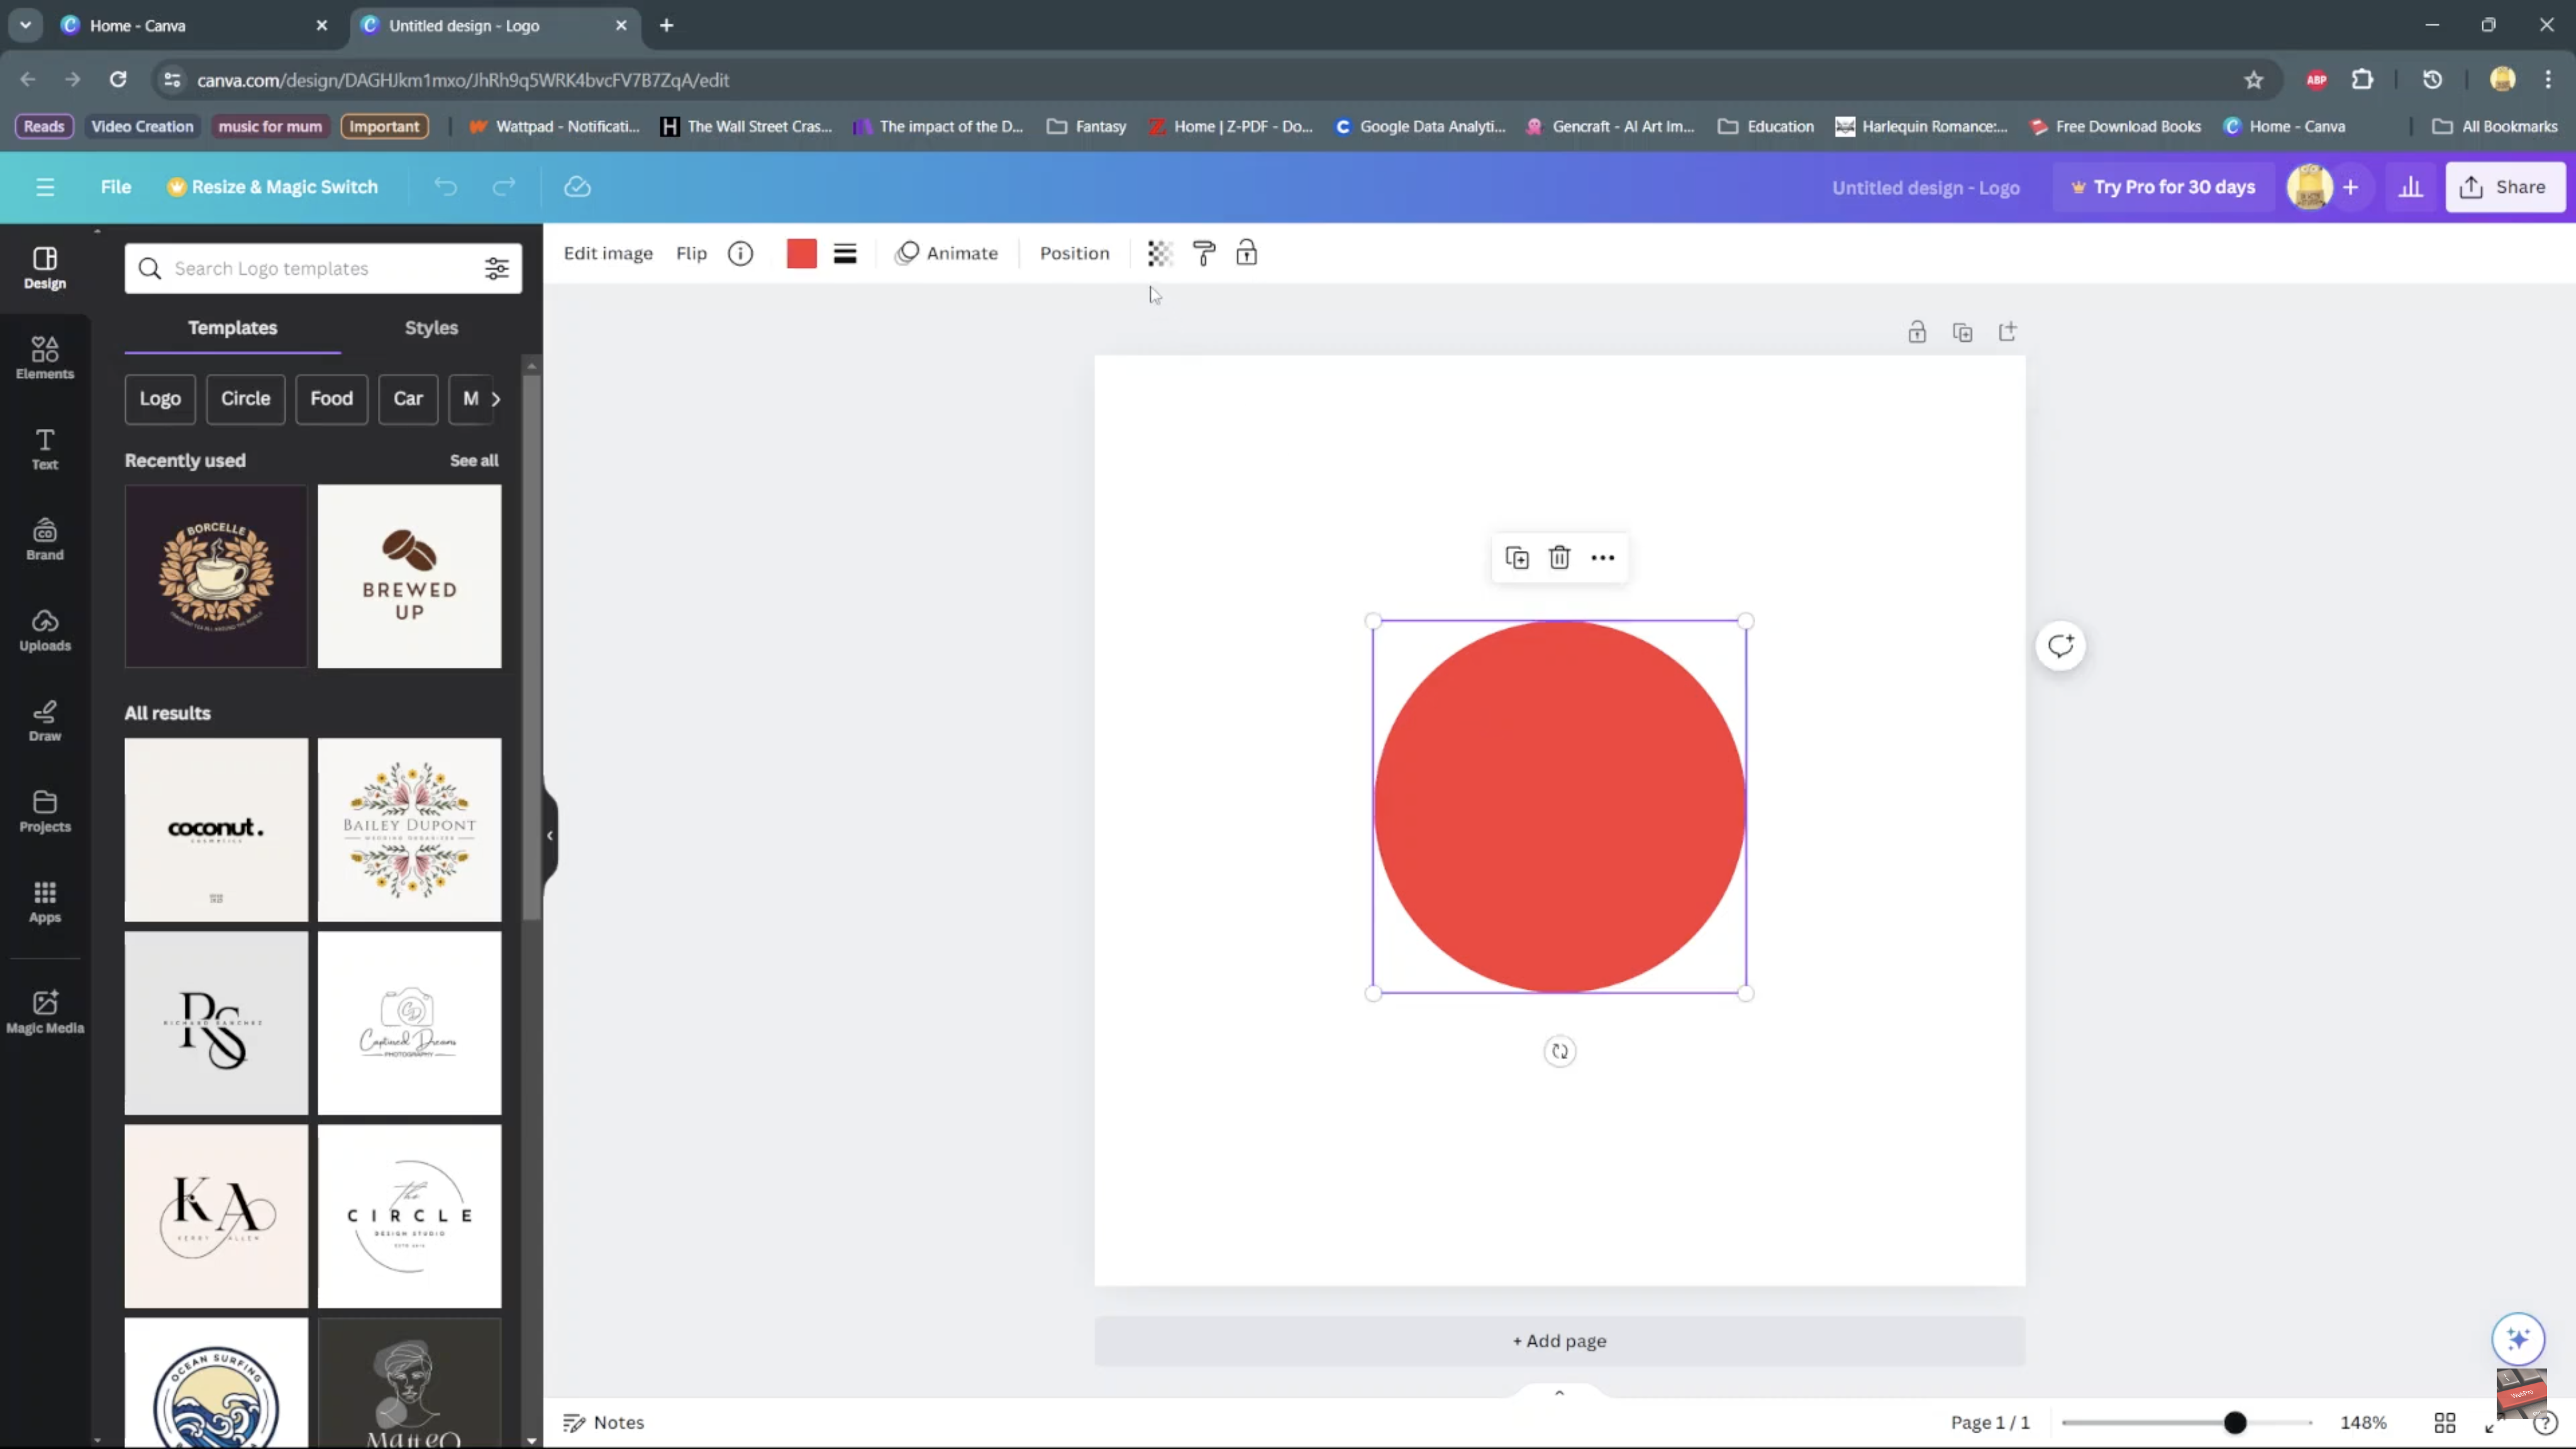Open the File menu

(x=115, y=187)
